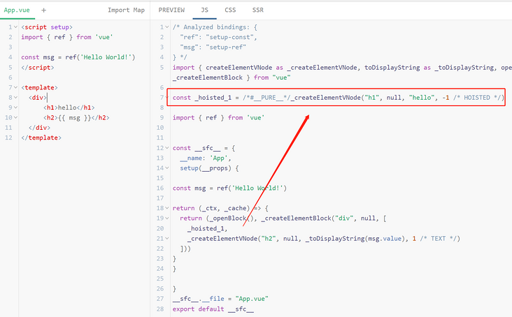Click the _hoisted_1 reference on line 20
512x317 pixels.
pos(207,228)
